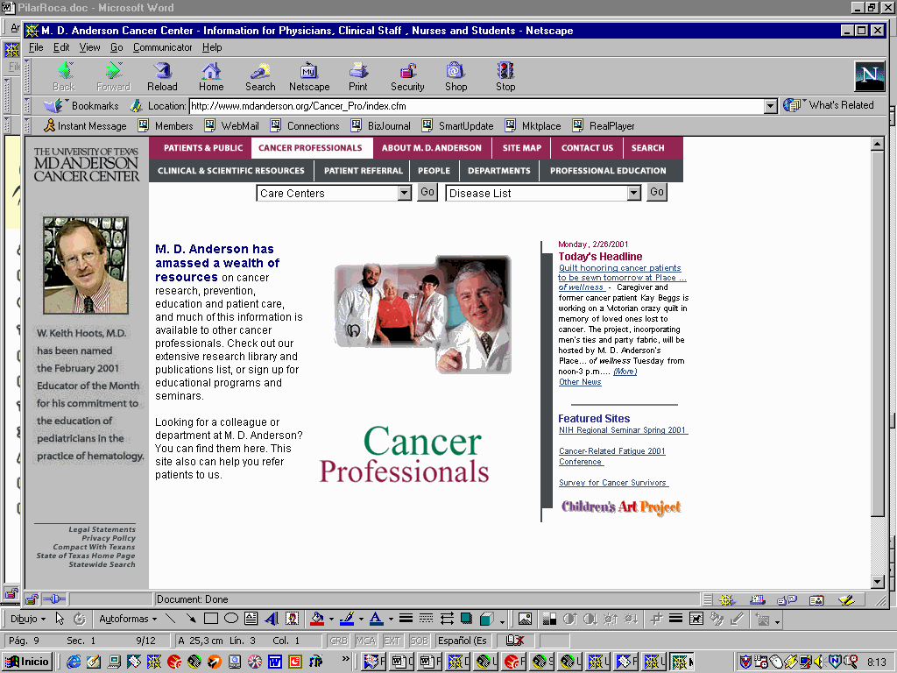This screenshot has height=673, width=897.
Task: Click the Location URL address field
Action: coord(473,106)
